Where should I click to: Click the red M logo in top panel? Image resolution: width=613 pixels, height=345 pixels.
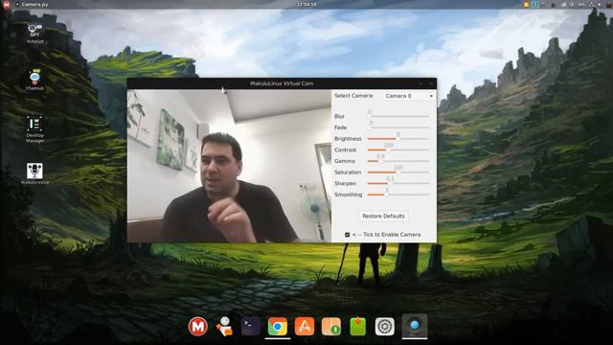tap(7, 4)
